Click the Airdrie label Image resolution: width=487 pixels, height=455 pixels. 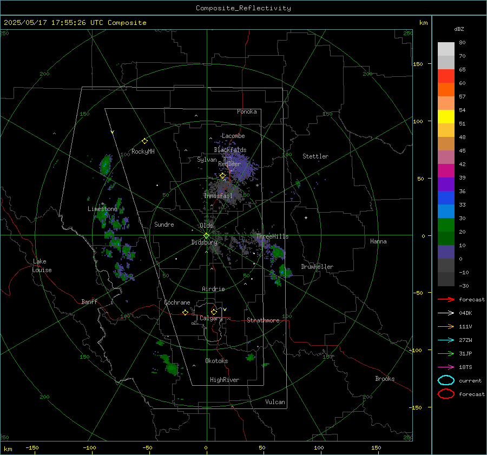pyautogui.click(x=213, y=289)
